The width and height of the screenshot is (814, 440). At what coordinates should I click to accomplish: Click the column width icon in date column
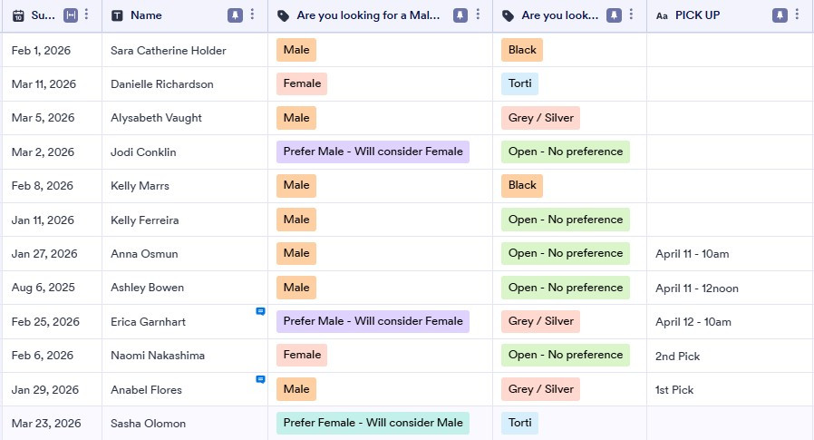point(70,15)
